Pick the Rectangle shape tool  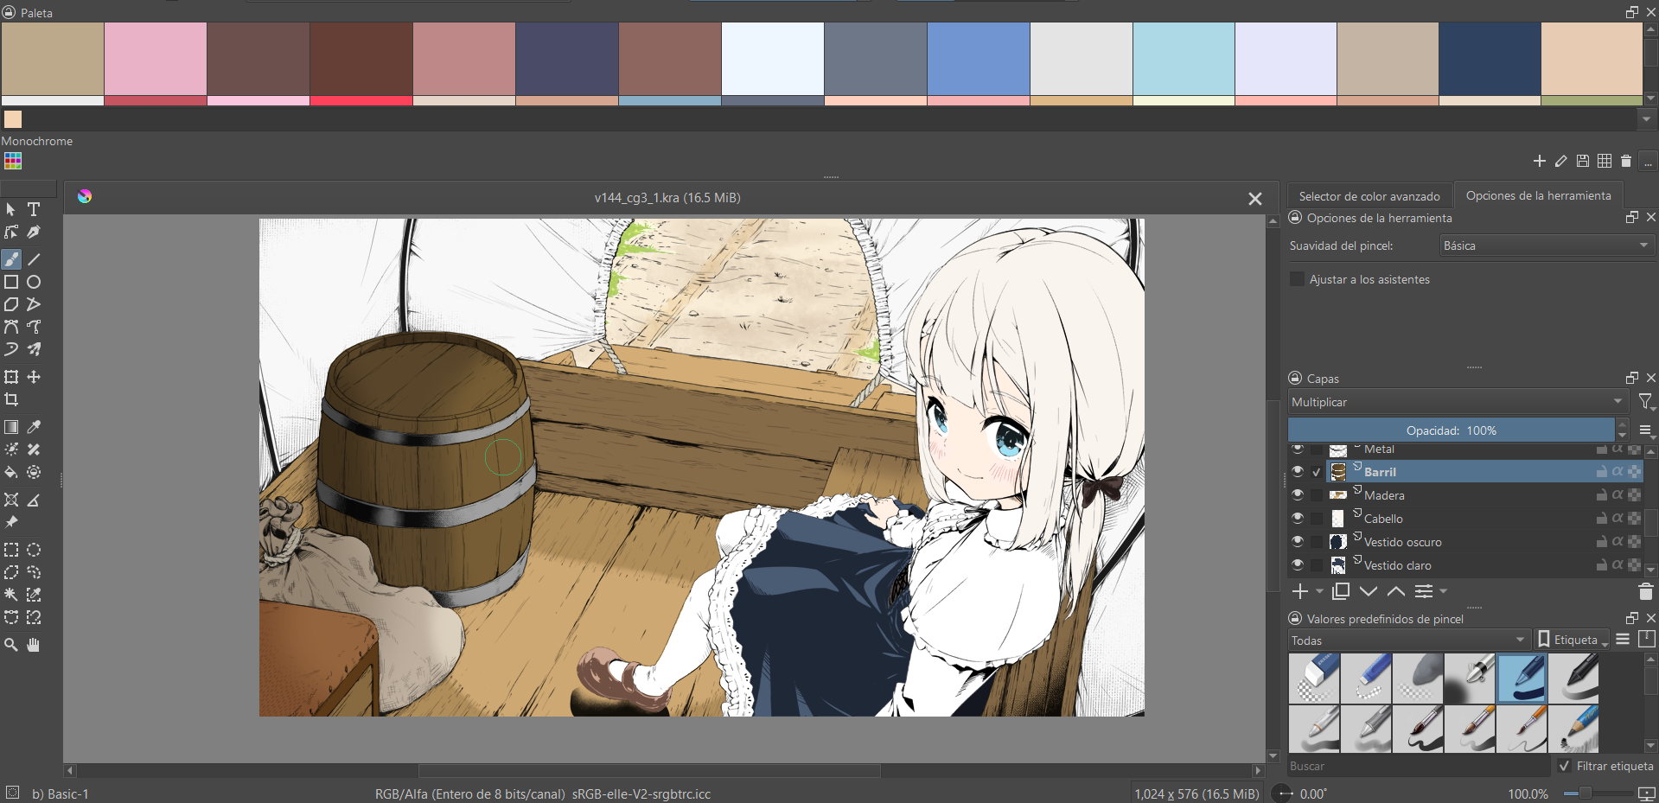click(x=11, y=282)
